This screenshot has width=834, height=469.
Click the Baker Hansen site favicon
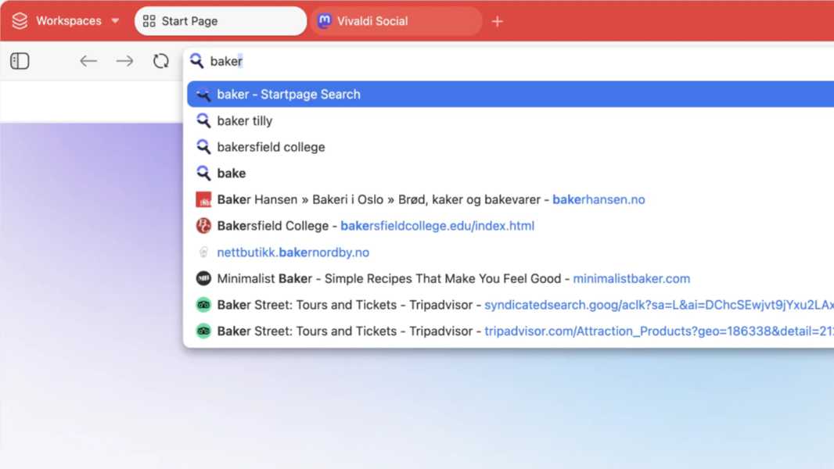coord(203,199)
